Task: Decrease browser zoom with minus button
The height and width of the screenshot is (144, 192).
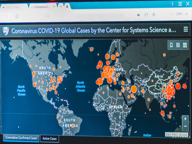Action: 171,14
